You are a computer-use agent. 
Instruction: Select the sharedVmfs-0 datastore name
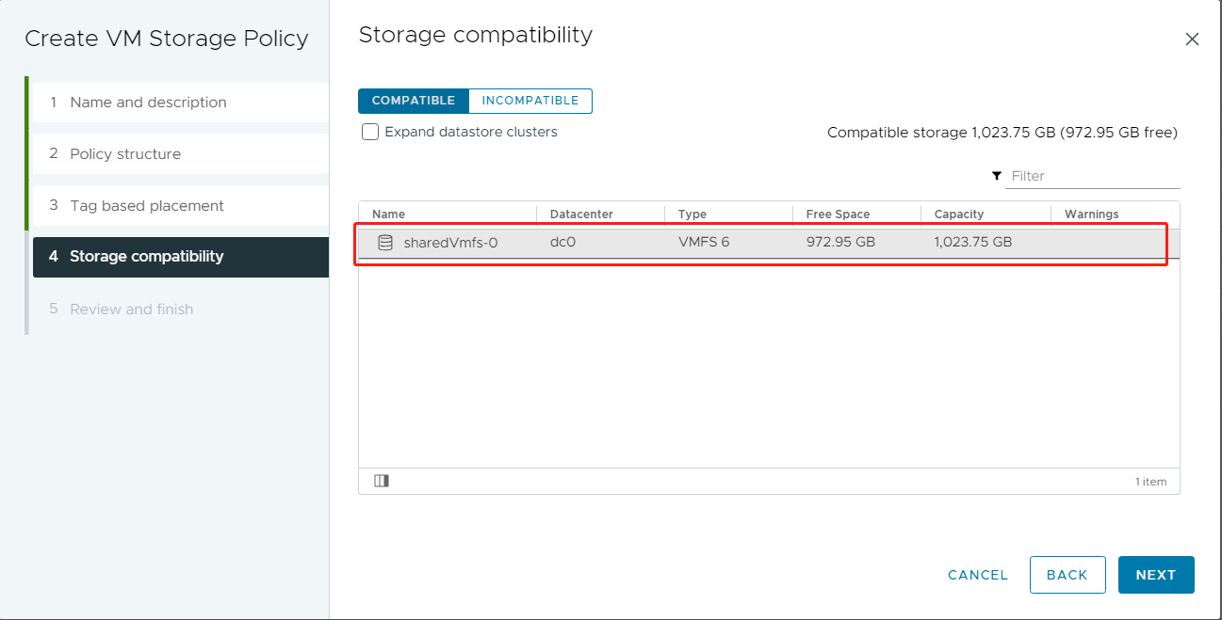coord(450,243)
